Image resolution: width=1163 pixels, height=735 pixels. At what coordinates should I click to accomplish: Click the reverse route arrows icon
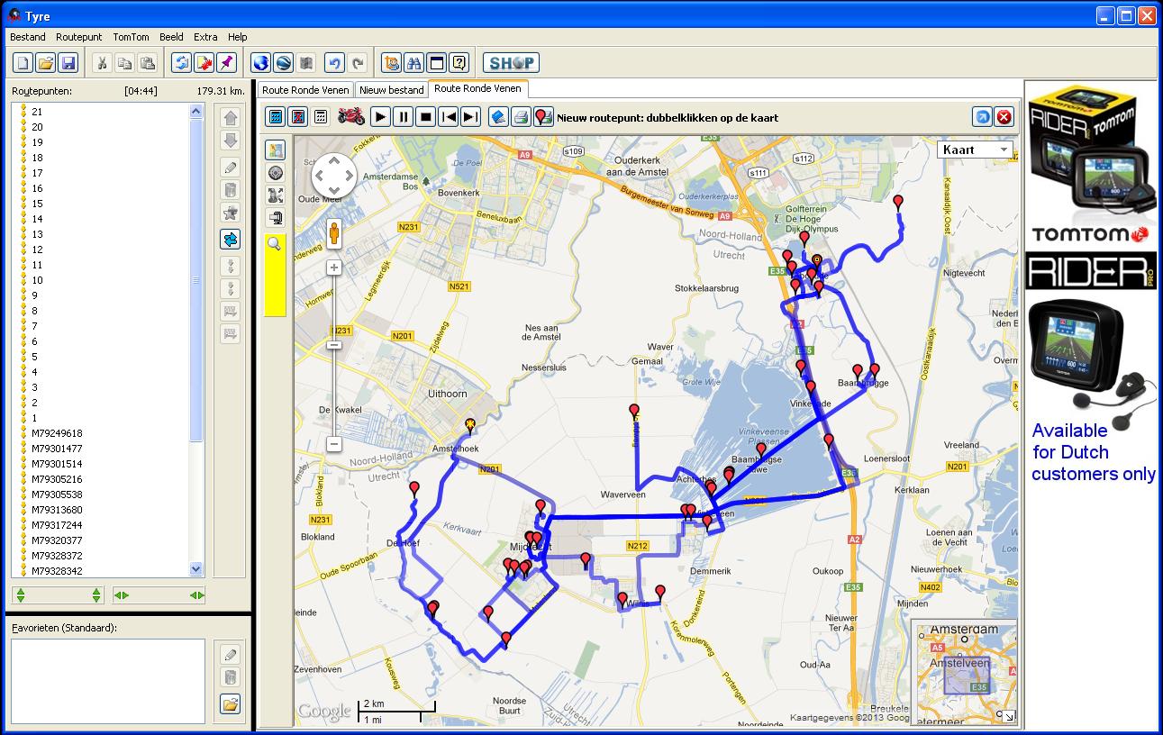pos(230,239)
